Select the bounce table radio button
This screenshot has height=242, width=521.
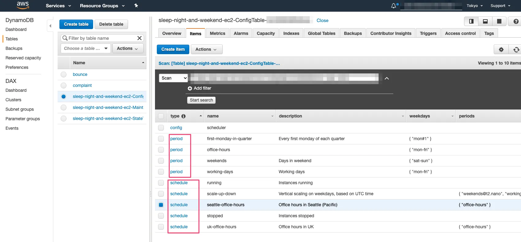(x=63, y=75)
